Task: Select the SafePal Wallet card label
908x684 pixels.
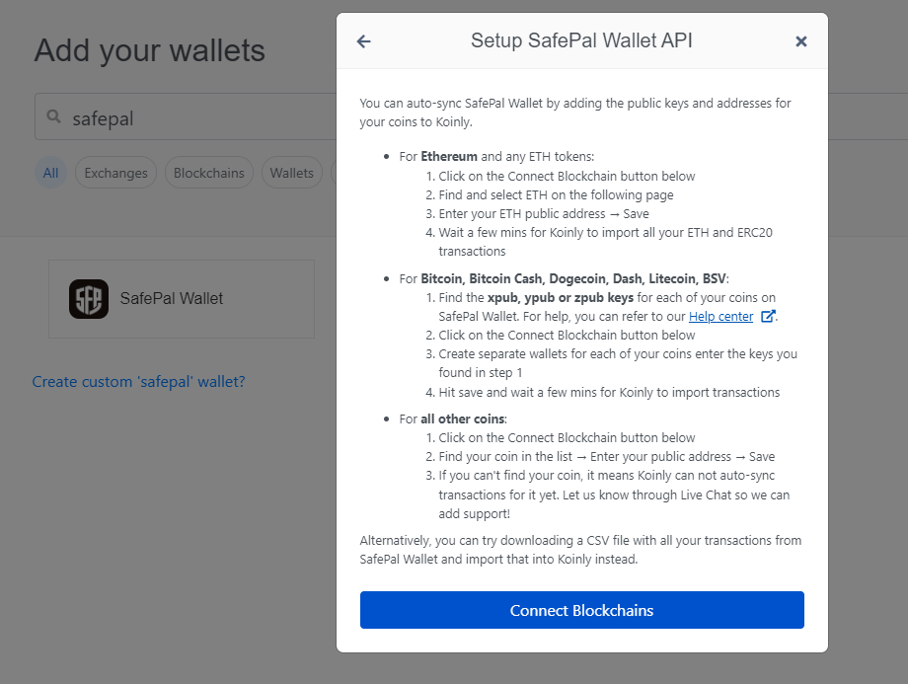Action: pyautogui.click(x=172, y=298)
